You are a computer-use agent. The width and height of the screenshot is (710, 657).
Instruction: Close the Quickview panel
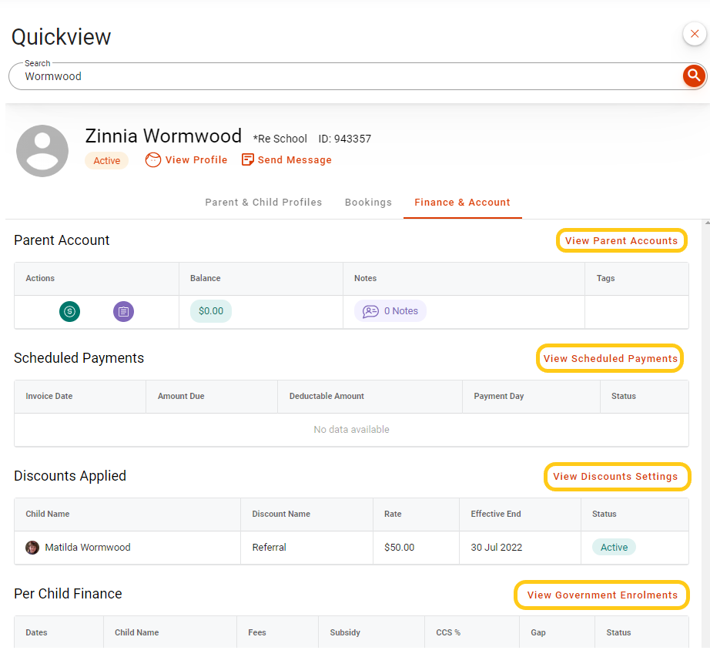(695, 34)
